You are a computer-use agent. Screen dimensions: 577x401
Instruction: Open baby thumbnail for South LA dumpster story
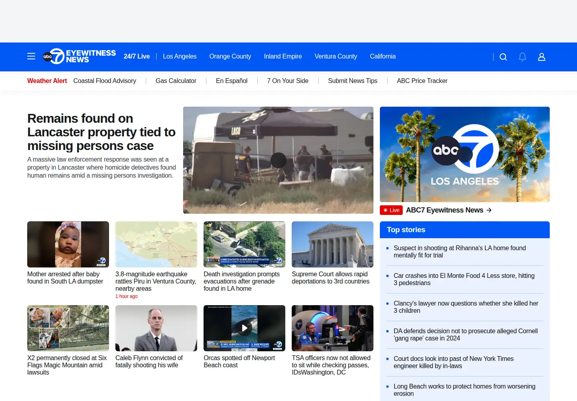point(68,244)
